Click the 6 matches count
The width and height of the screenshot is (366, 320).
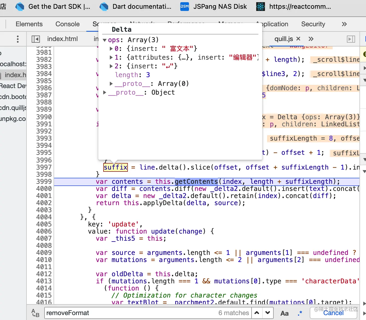tap(234, 313)
